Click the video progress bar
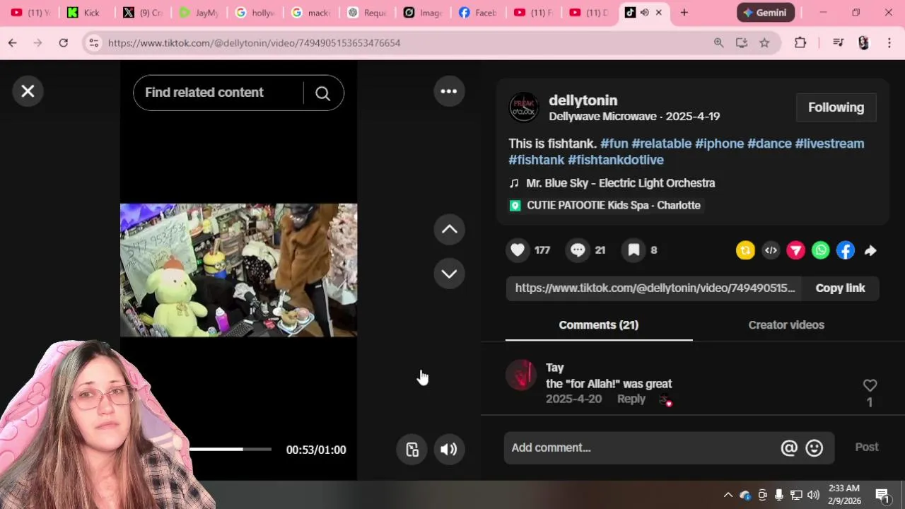This screenshot has height=509, width=905. pyautogui.click(x=230, y=450)
